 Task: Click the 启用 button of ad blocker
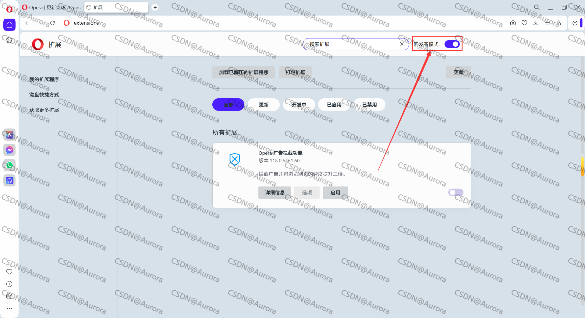tap(335, 193)
